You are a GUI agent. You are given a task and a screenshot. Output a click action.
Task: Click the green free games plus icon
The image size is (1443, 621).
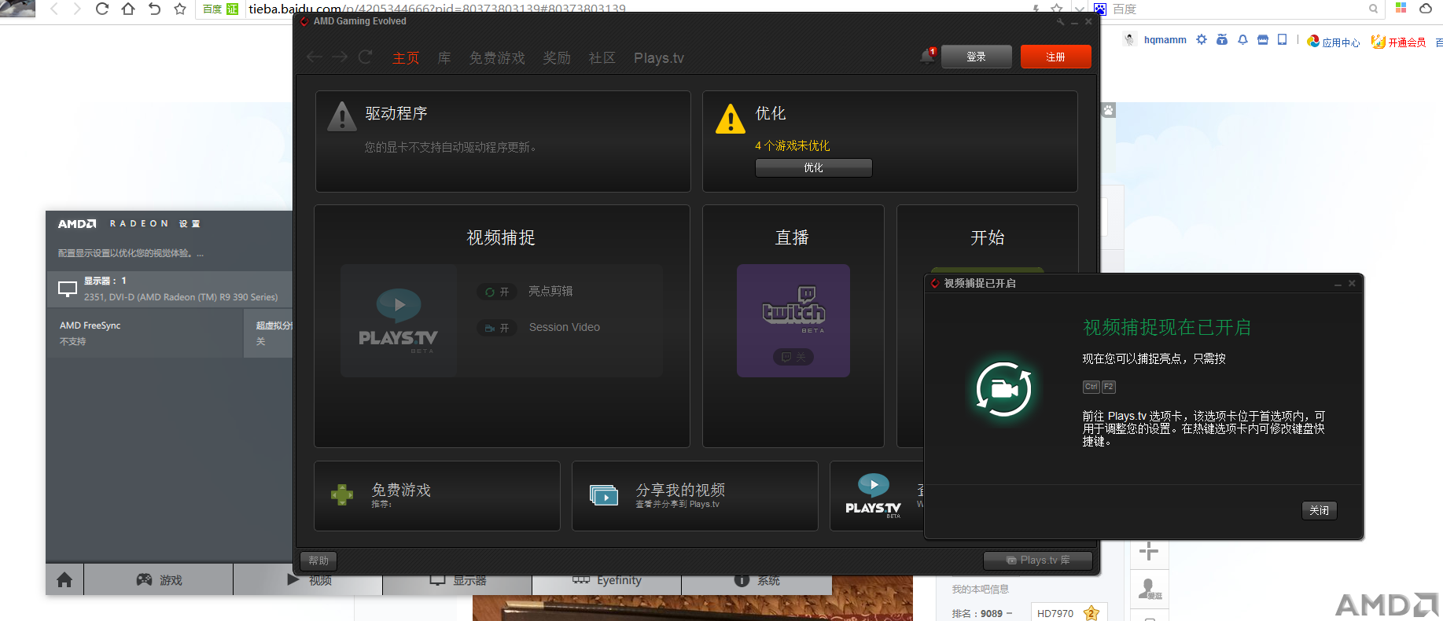(x=342, y=495)
